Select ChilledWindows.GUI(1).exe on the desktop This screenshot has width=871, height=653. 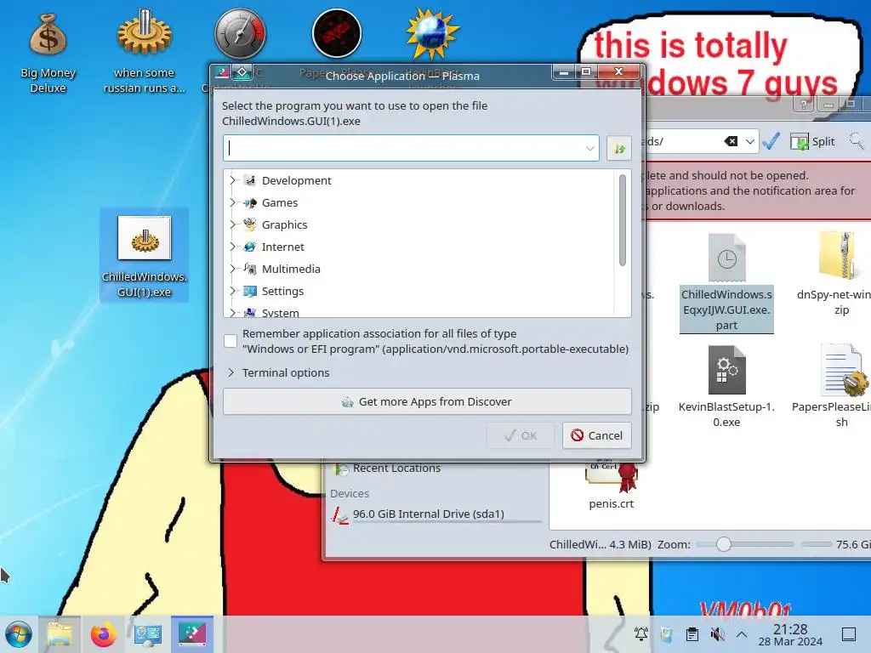144,255
